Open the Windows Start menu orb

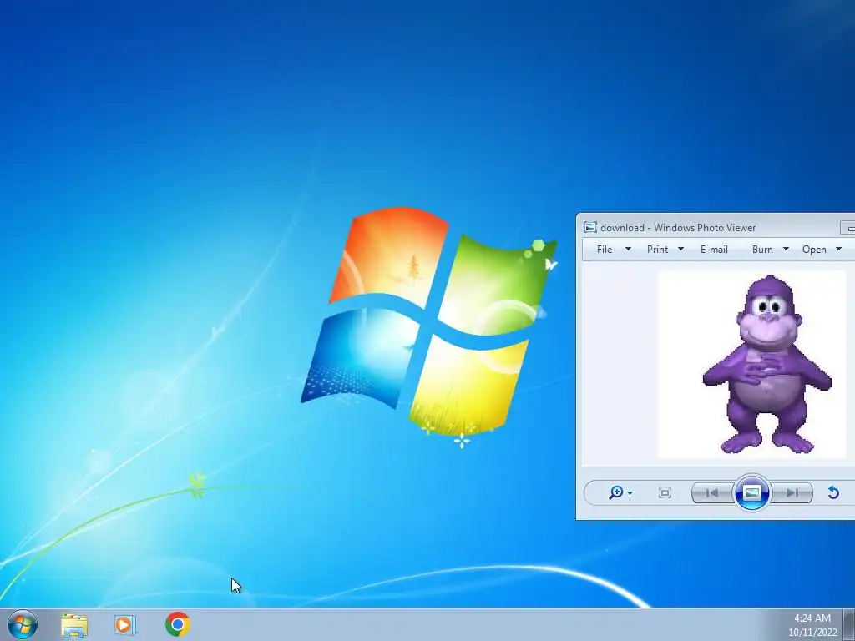23,624
